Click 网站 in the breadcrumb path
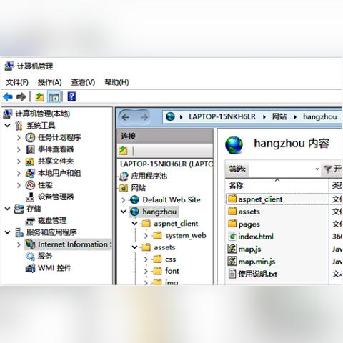The height and width of the screenshot is (343, 343). click(279, 116)
